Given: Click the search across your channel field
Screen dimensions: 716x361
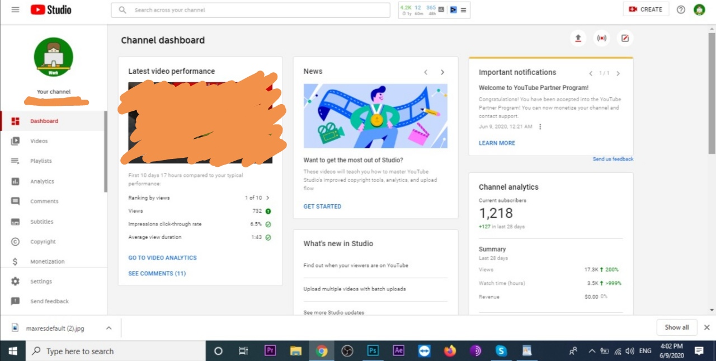Looking at the screenshot, I should pyautogui.click(x=251, y=10).
